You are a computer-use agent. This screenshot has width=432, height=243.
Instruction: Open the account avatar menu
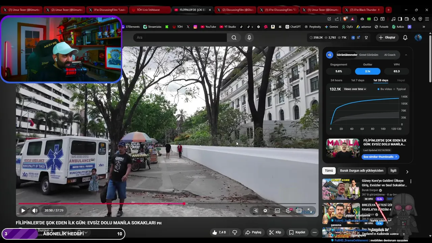coord(418,37)
